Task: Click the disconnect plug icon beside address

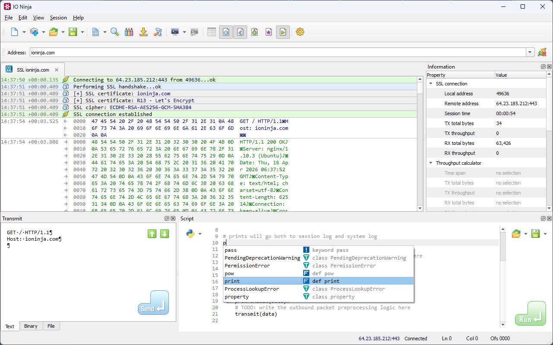Action: (542, 53)
